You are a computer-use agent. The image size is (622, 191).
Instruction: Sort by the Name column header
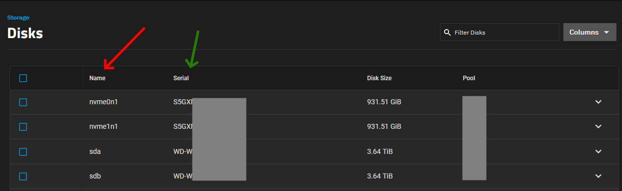click(x=97, y=78)
